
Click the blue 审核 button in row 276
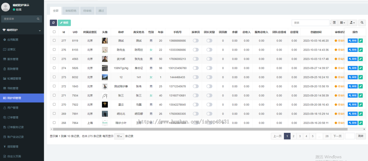[353, 50]
